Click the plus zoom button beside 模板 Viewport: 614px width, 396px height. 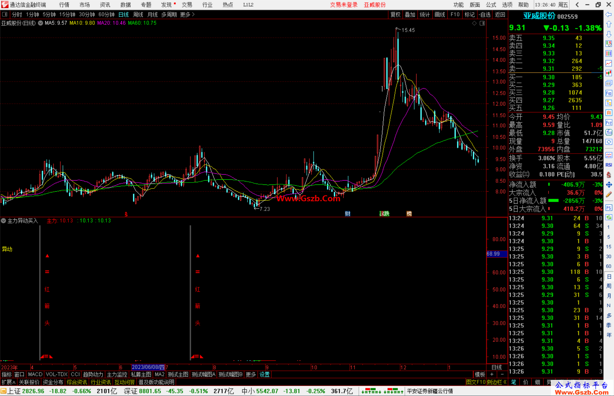point(492,374)
